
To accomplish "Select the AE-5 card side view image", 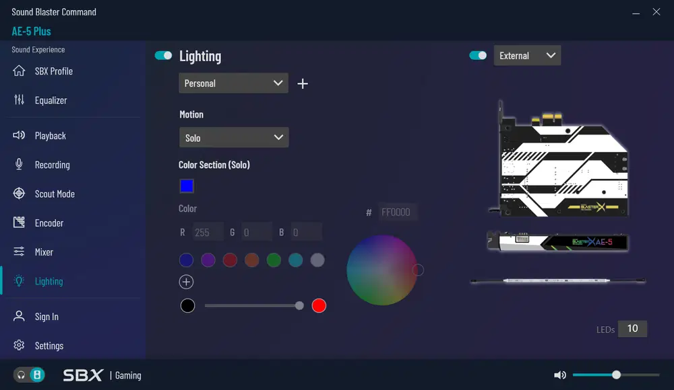I will click(557, 241).
